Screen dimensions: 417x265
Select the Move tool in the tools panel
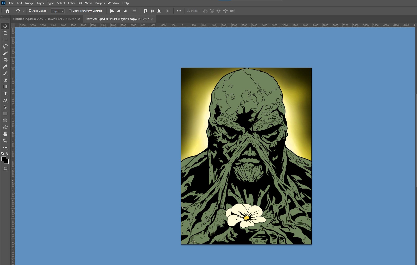pos(5,26)
